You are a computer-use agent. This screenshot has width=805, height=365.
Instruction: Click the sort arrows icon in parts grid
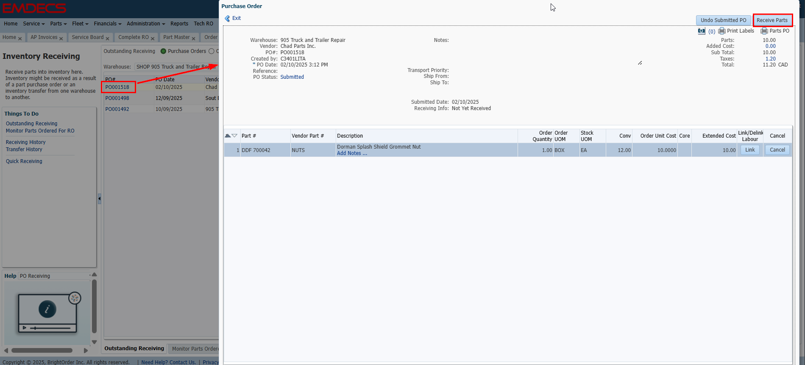[231, 136]
